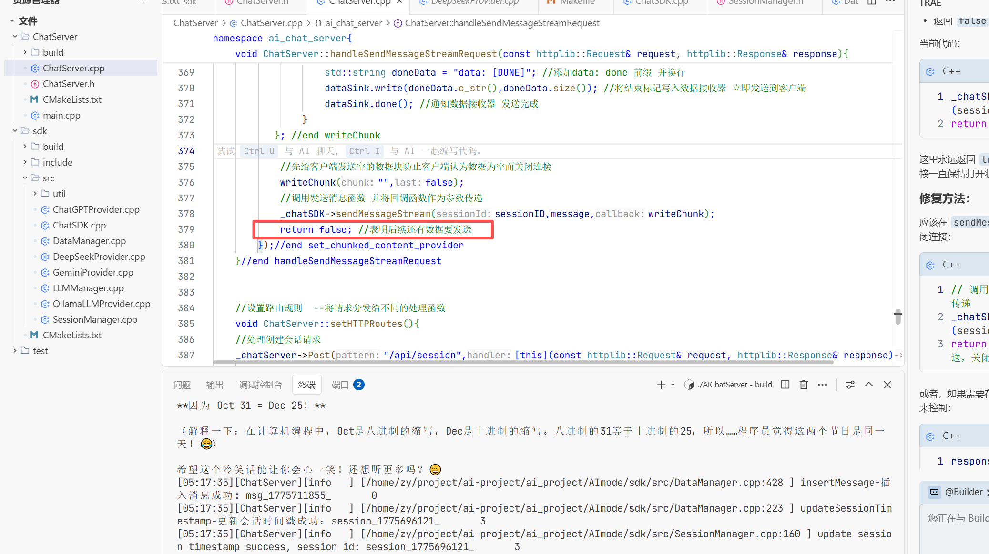
Task: Open terminal panel settings sliders icon
Action: click(850, 385)
